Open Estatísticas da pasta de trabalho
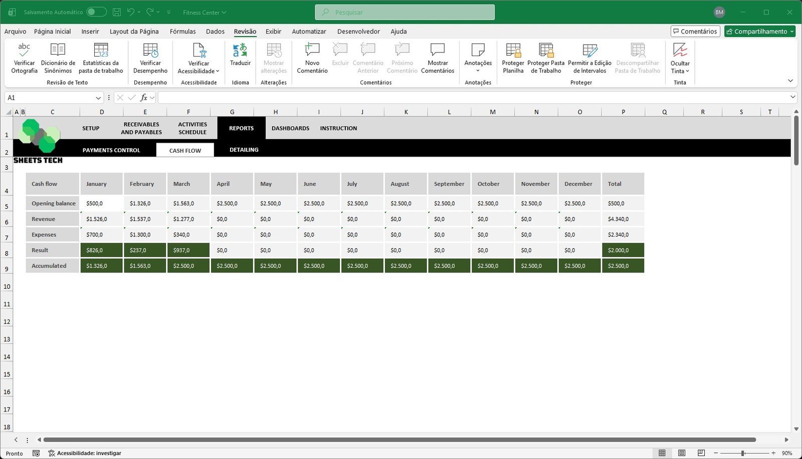Screen dimensions: 802x459 [x=101, y=50]
